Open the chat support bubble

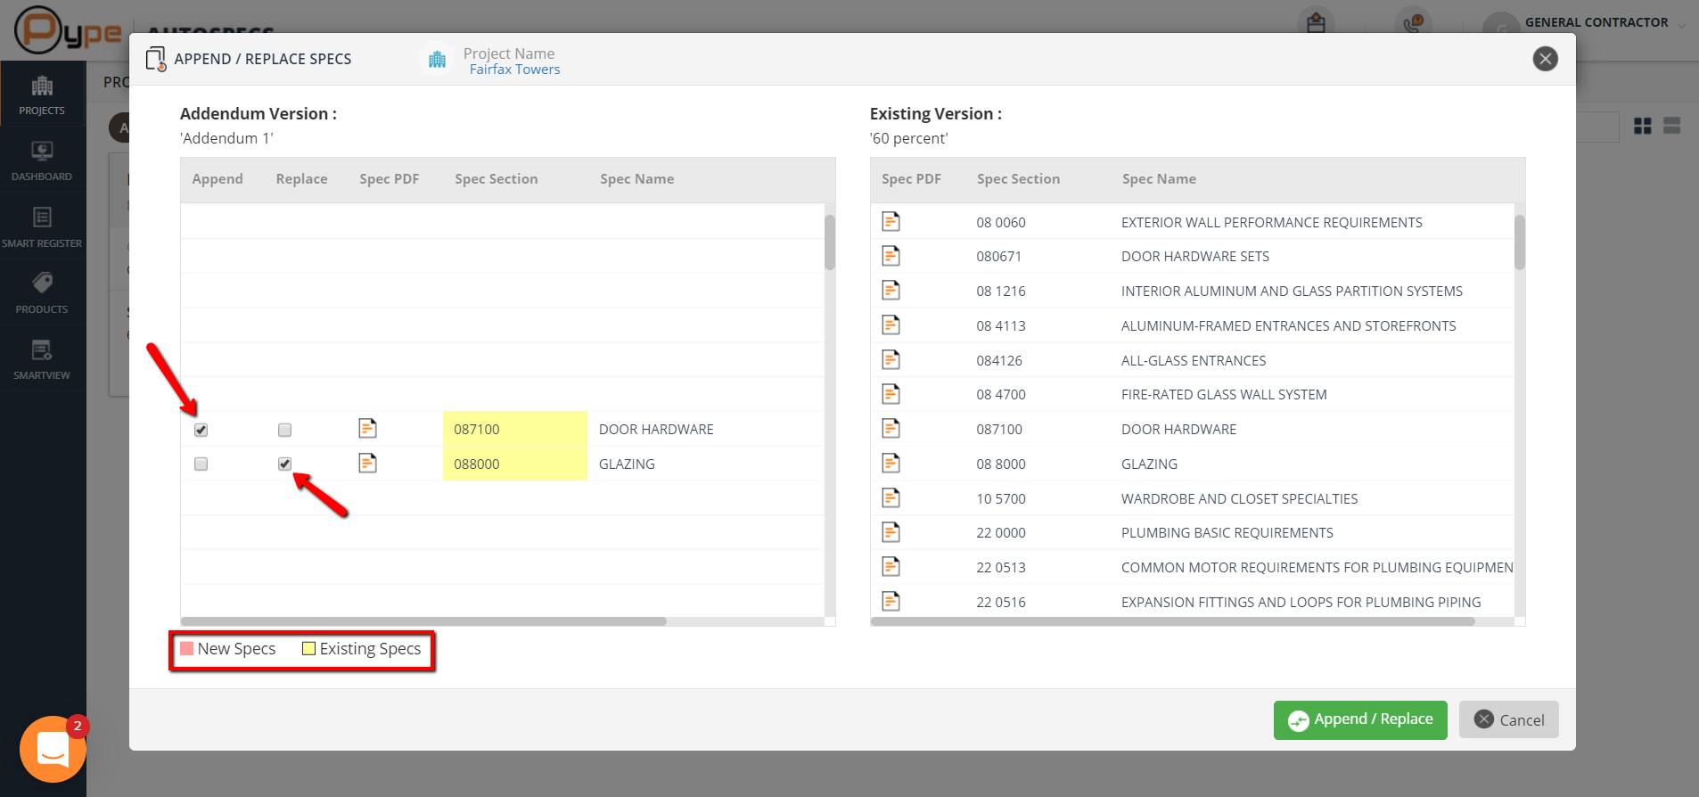53,749
